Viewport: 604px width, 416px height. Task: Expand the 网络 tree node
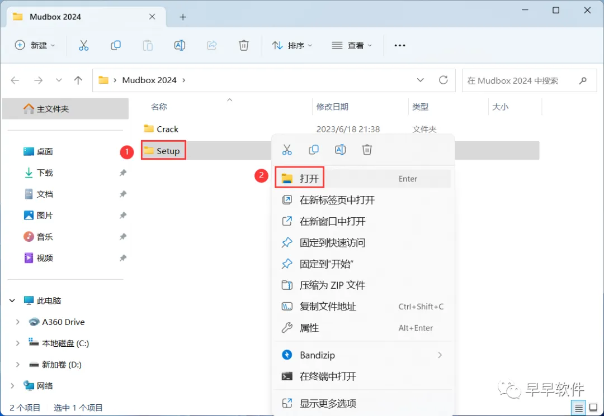click(12, 386)
